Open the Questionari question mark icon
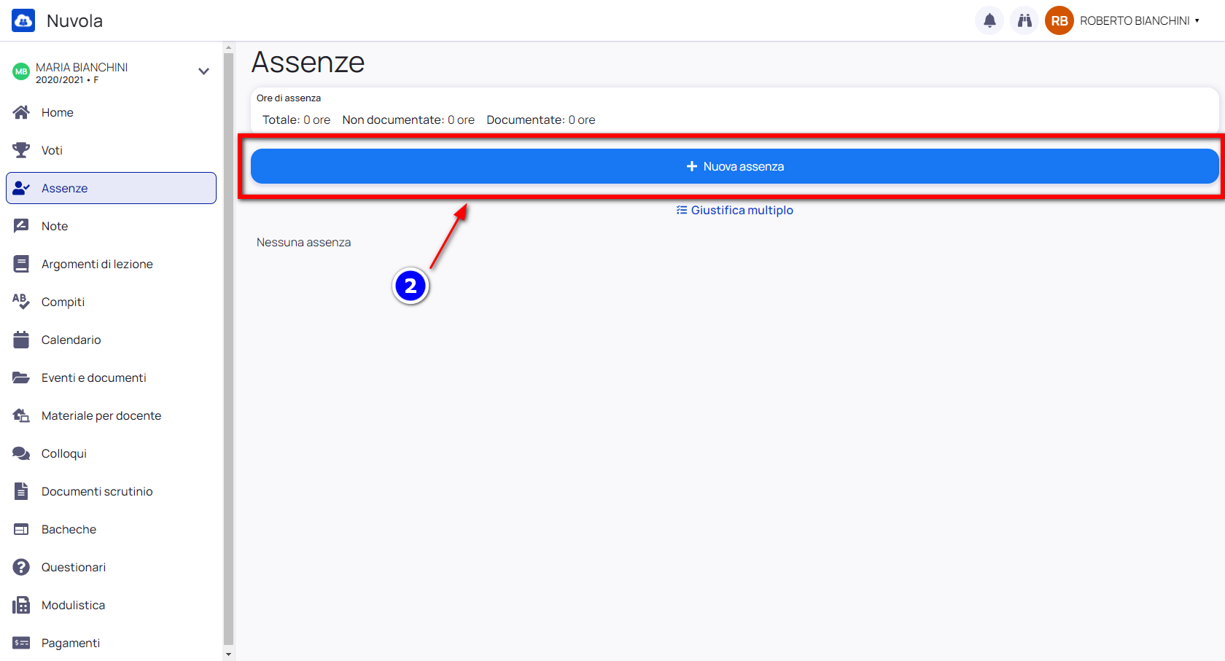Screen dimensions: 1225x661 click(21, 567)
